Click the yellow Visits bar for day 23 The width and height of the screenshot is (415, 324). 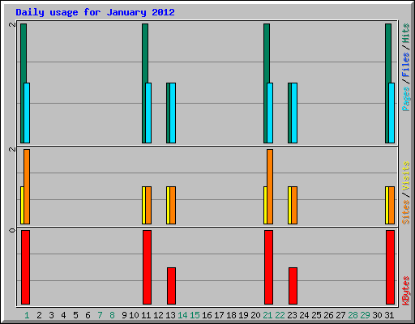[x=289, y=205]
